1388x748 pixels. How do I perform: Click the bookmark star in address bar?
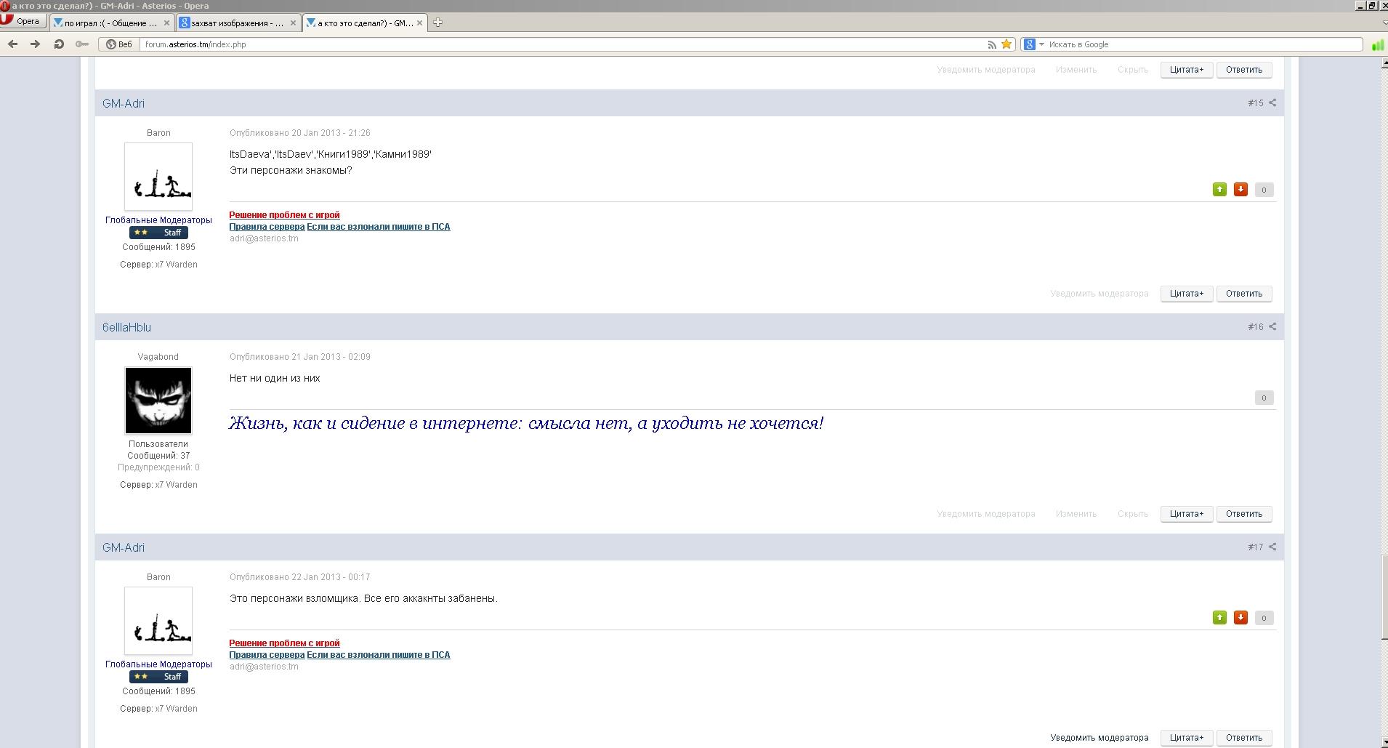pyautogui.click(x=1006, y=44)
